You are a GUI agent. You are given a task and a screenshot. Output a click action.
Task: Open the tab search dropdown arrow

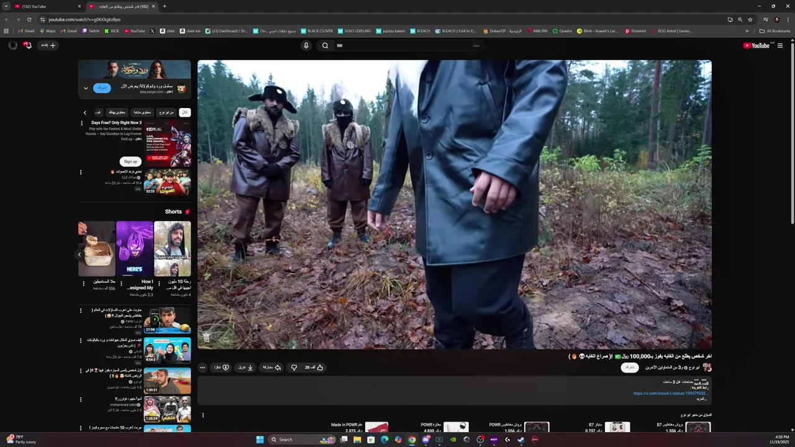click(x=6, y=6)
